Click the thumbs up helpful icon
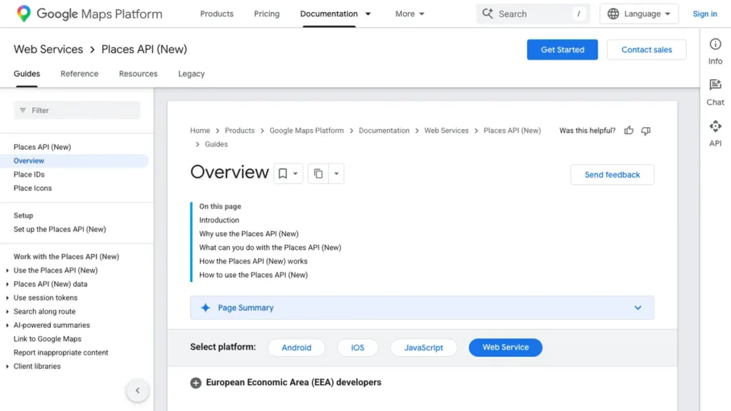 point(629,131)
